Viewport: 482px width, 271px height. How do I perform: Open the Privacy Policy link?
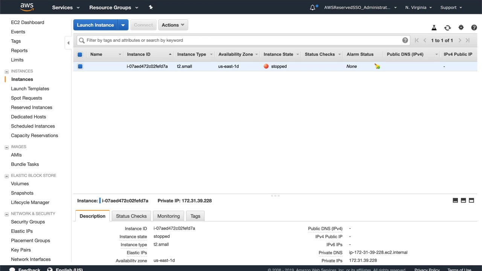click(x=427, y=269)
